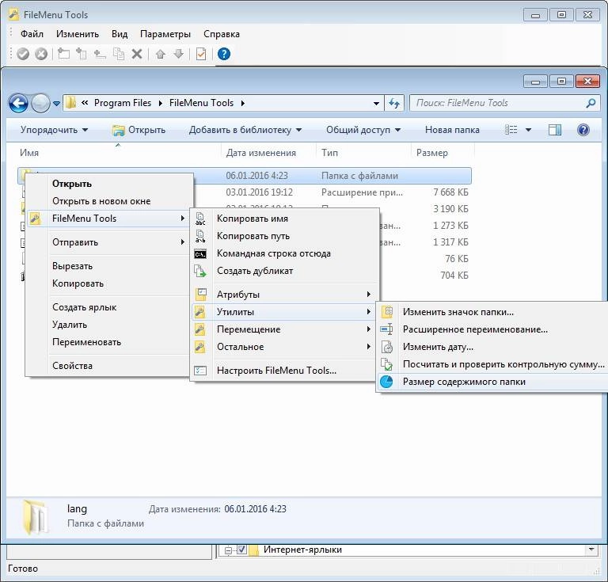
Task: Choose Открыть в новом окне
Action: [108, 201]
